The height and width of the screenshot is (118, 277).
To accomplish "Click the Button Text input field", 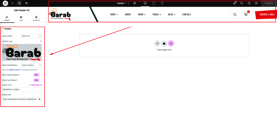I will coord(22,90).
